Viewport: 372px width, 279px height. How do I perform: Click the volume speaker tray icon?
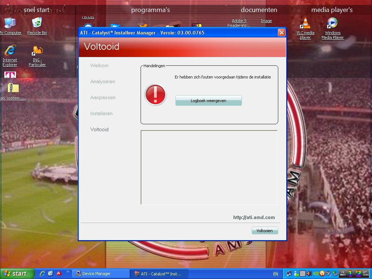point(309,274)
